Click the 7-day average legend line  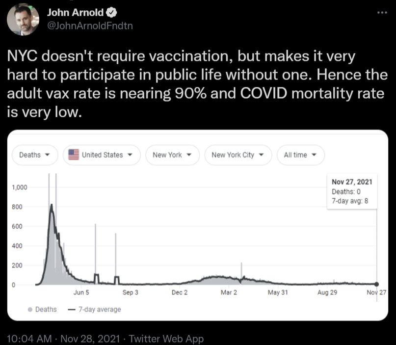71,310
